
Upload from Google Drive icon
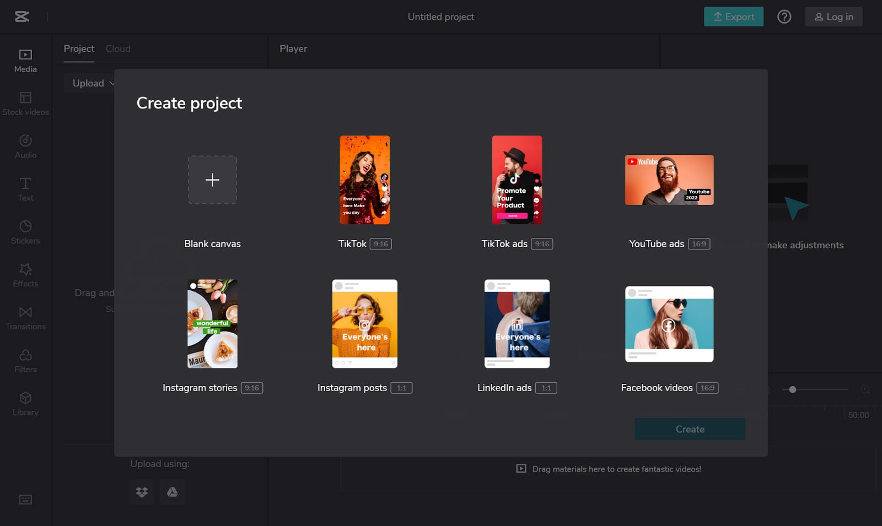coord(172,492)
